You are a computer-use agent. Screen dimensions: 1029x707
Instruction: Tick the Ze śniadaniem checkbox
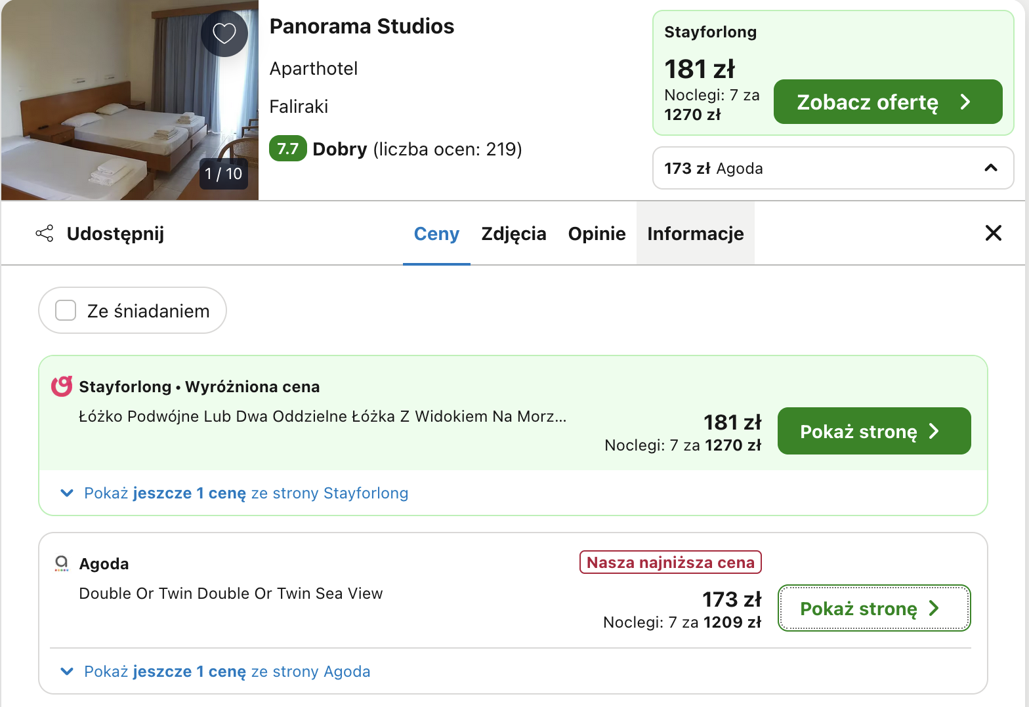point(66,310)
